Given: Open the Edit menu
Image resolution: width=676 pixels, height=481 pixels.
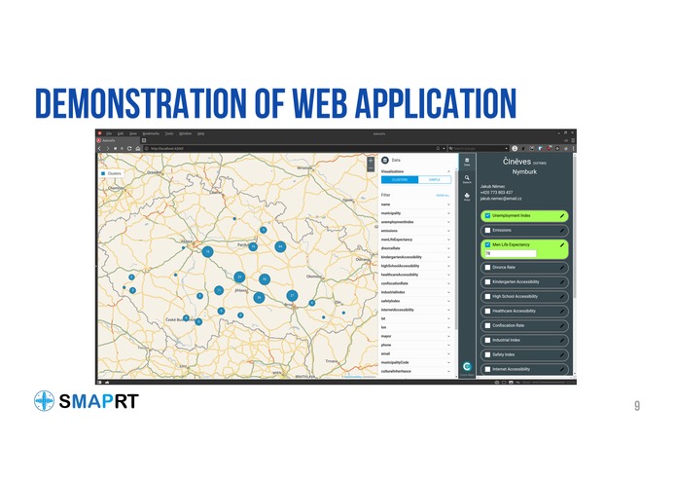Looking at the screenshot, I should 121,133.
